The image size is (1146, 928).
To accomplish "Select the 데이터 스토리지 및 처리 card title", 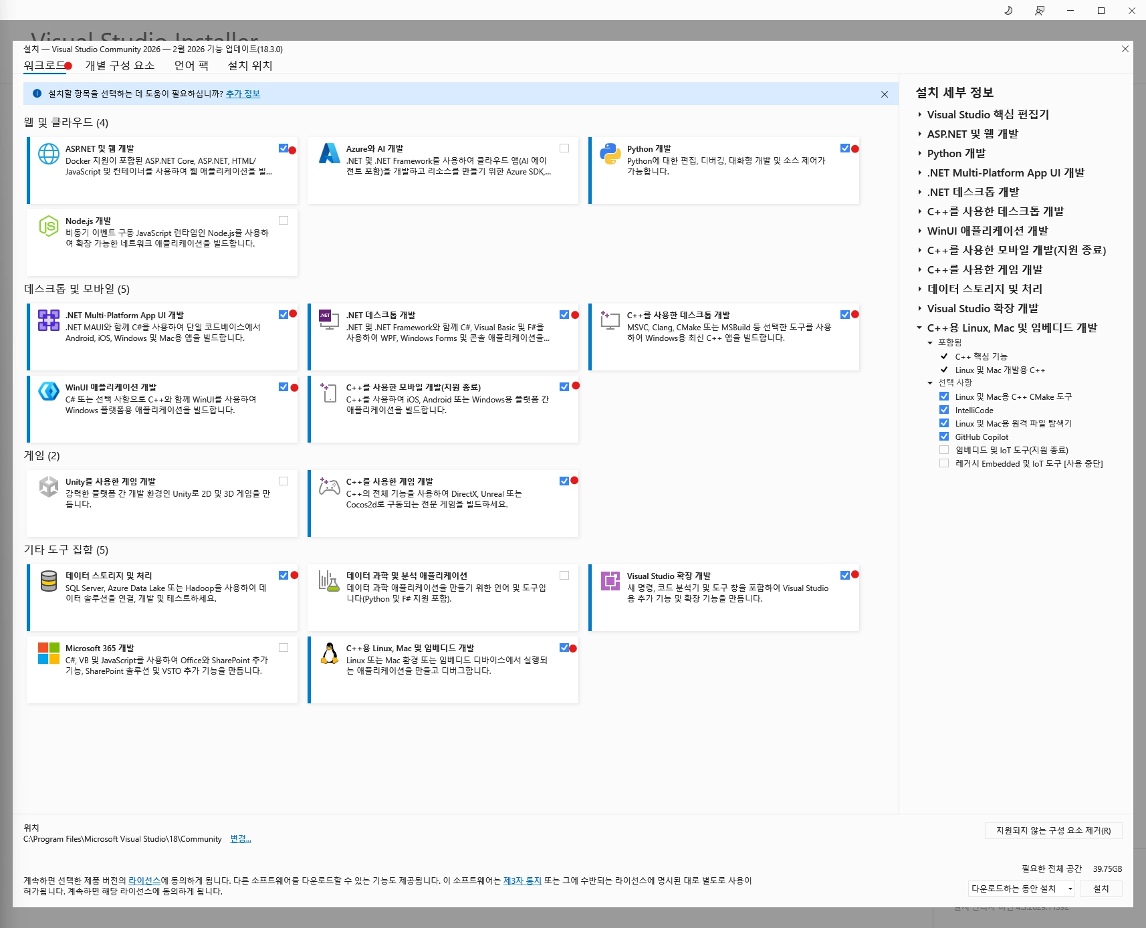I will click(x=108, y=576).
